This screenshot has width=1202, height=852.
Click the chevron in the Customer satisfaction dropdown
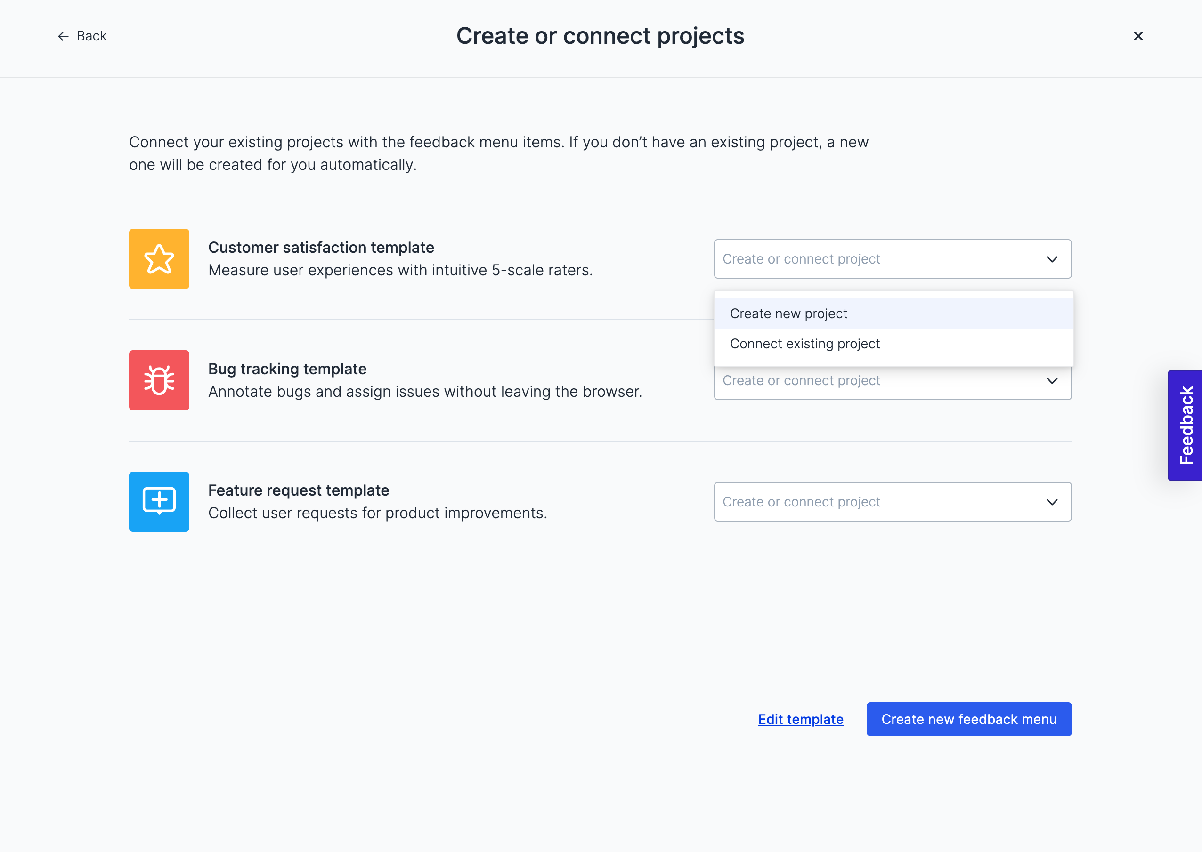(1052, 259)
